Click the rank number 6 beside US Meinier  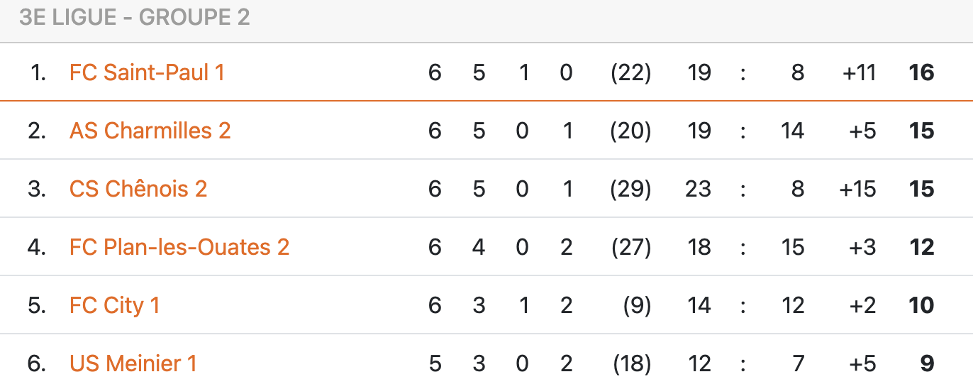[x=37, y=363]
